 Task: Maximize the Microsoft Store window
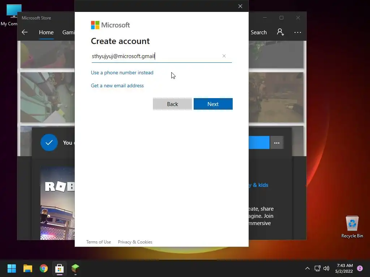(x=281, y=18)
